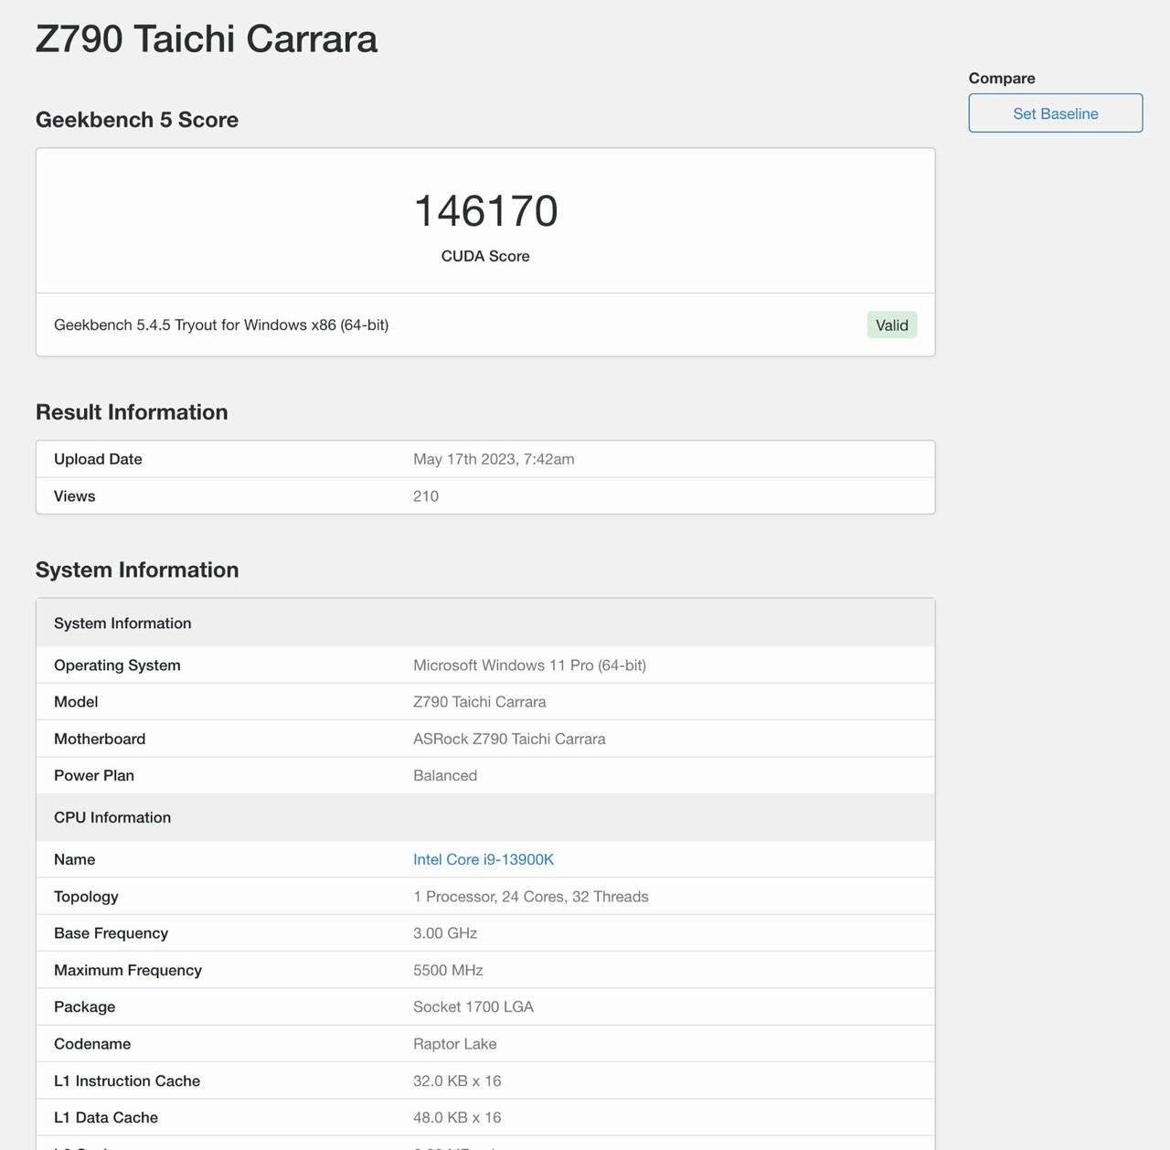Click the CUDA Score label

click(x=485, y=256)
